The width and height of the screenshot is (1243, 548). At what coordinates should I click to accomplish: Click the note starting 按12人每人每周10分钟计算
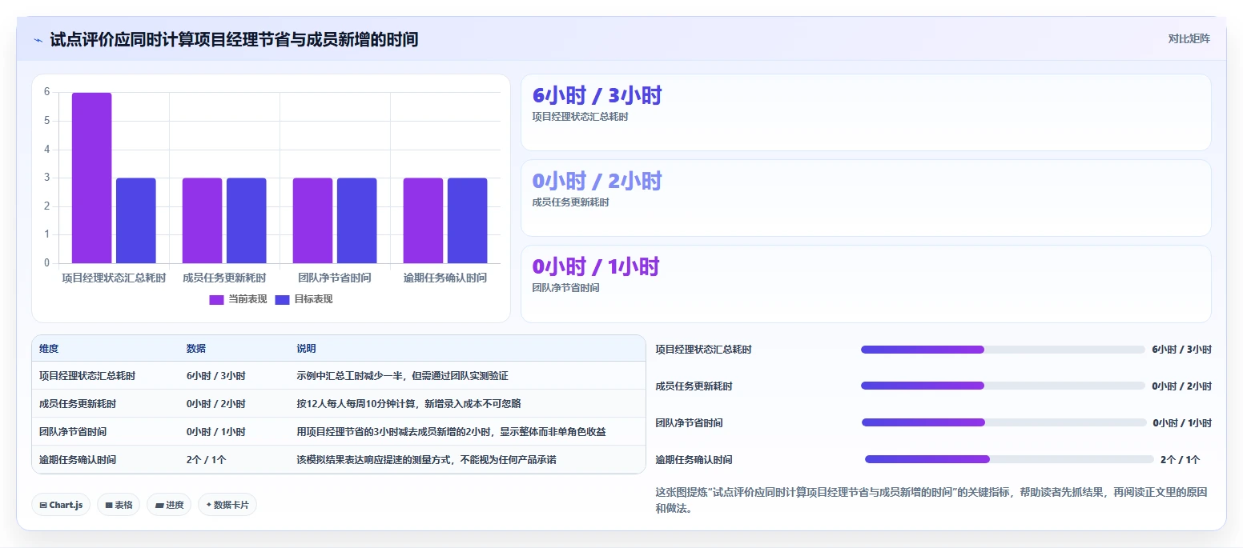[408, 404]
